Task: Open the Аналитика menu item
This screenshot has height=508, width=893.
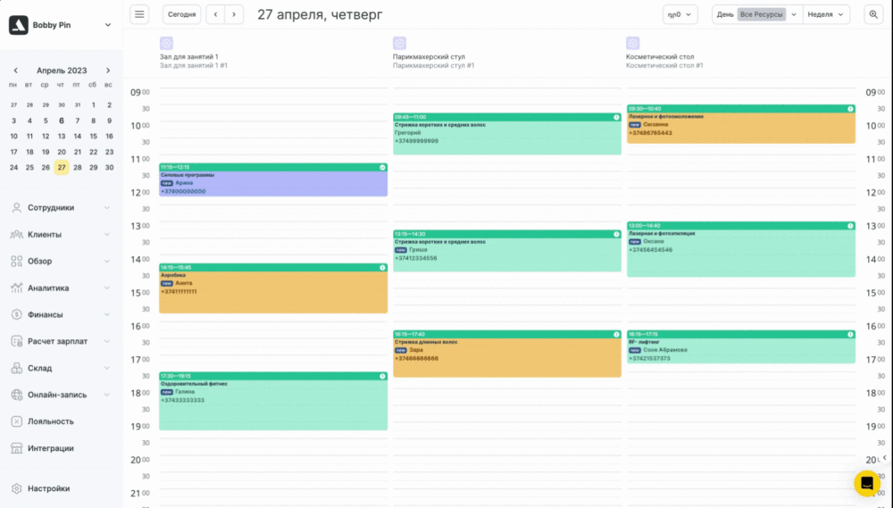Action: [x=61, y=288]
